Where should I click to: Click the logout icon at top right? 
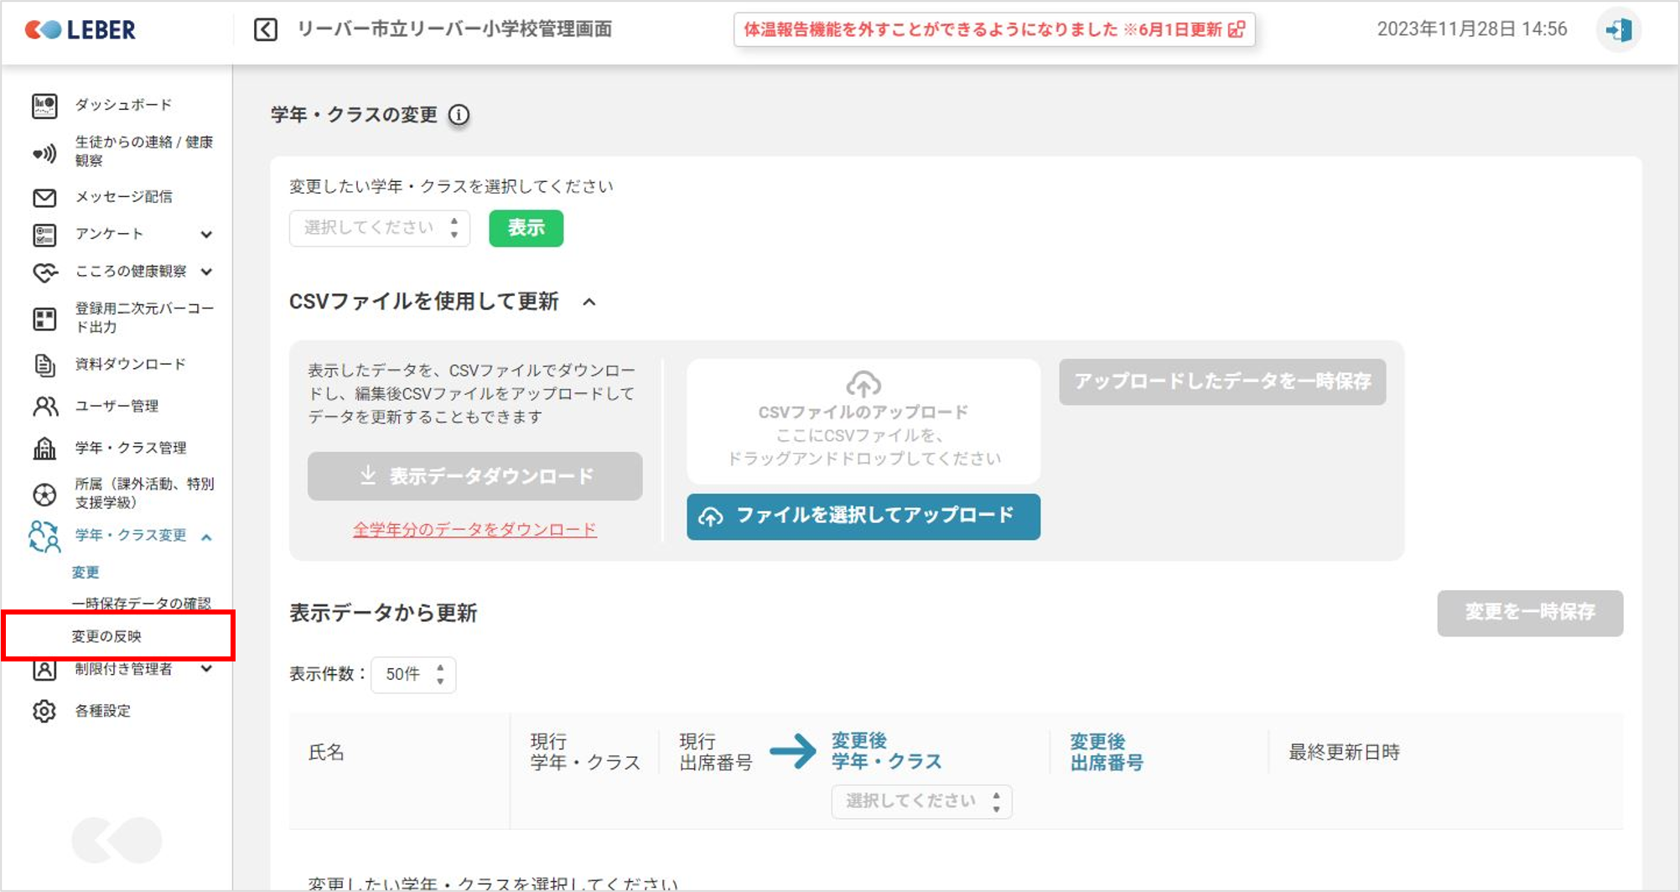pos(1618,30)
